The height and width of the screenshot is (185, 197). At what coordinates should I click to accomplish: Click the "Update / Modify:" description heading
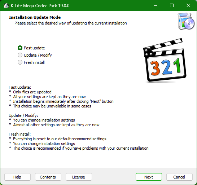23,115
